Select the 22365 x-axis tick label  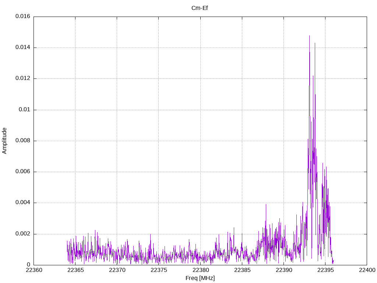pyautogui.click(x=75, y=270)
